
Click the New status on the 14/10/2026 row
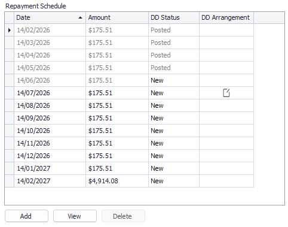[174, 131]
